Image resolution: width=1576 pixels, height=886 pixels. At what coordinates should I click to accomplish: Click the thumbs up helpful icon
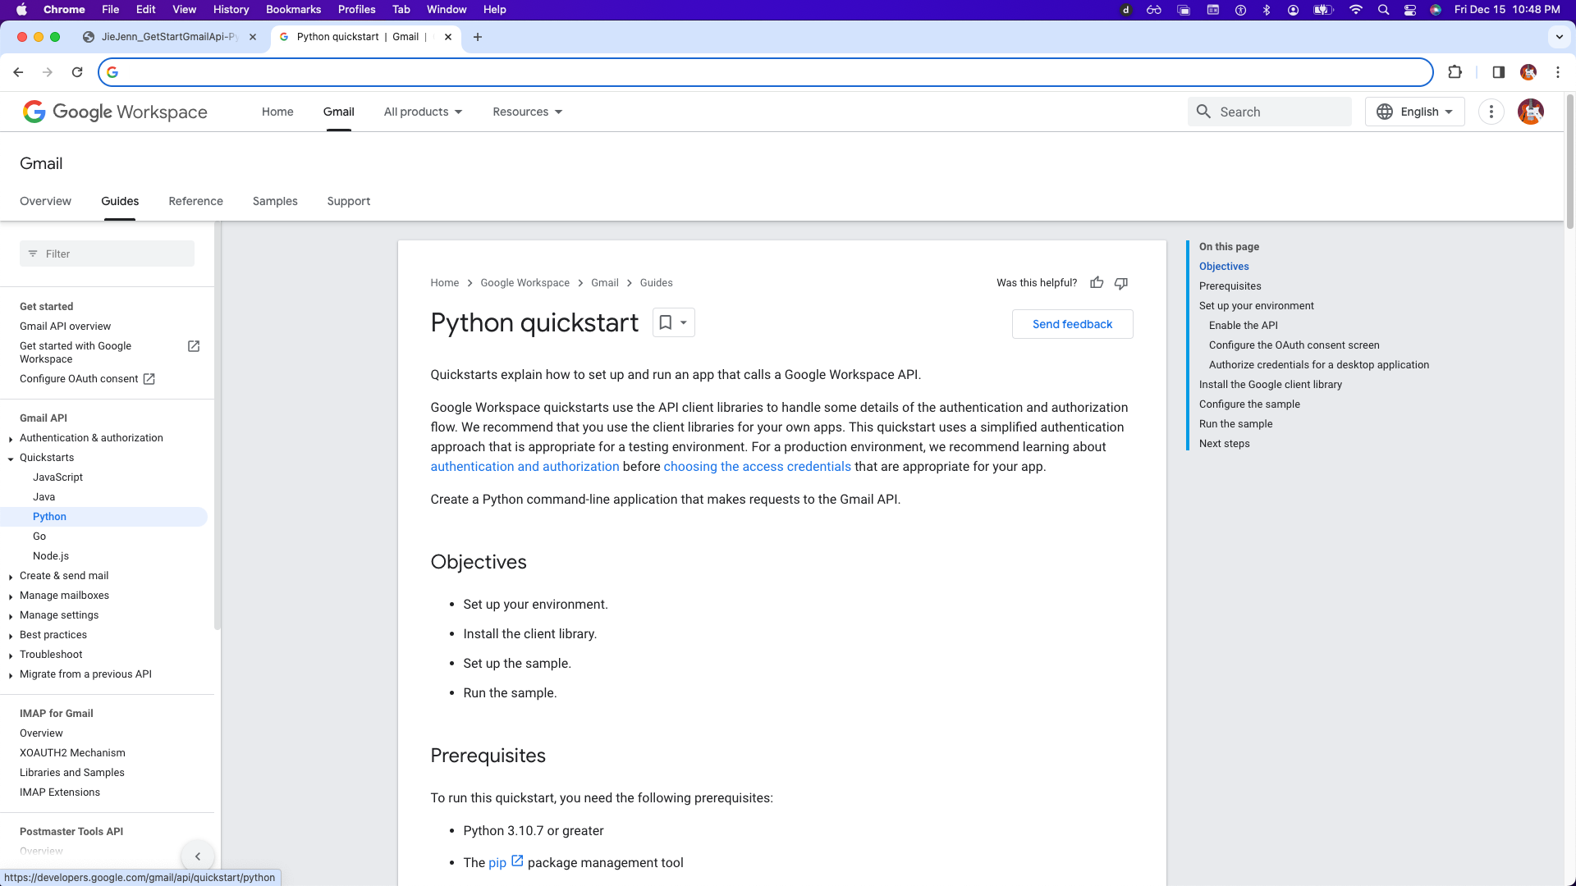(x=1097, y=283)
